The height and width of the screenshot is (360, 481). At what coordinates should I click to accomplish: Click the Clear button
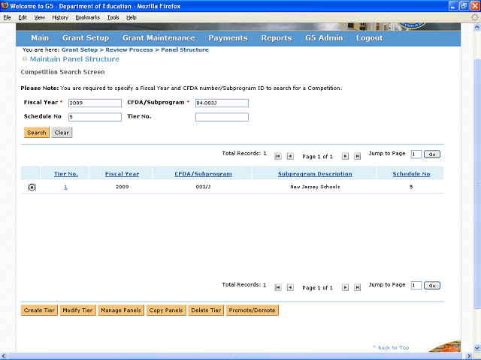pyautogui.click(x=62, y=133)
